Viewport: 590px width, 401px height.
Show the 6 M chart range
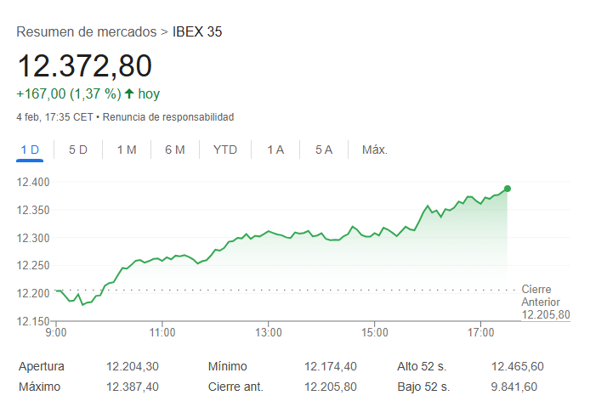175,150
